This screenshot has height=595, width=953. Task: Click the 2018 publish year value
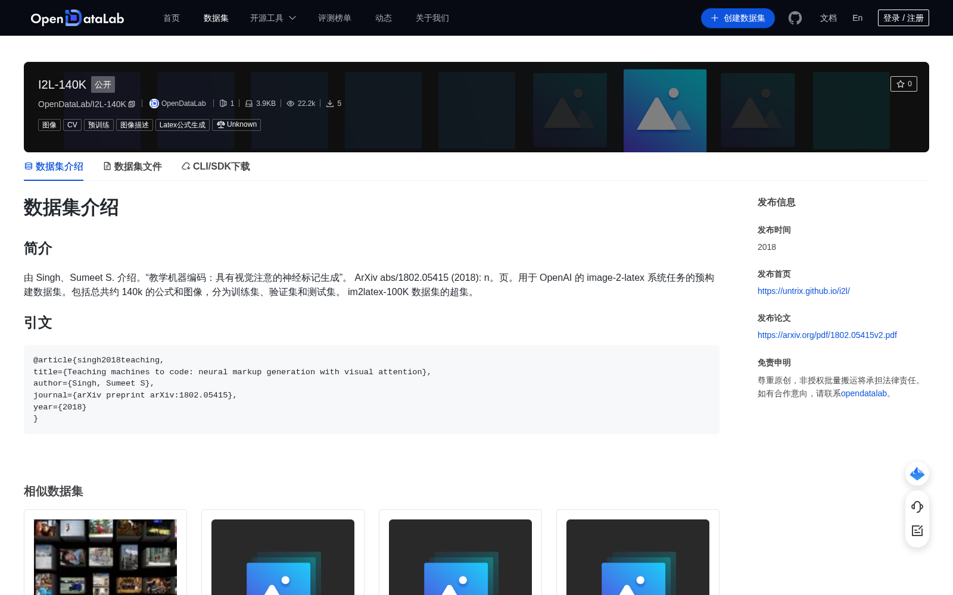pos(767,247)
